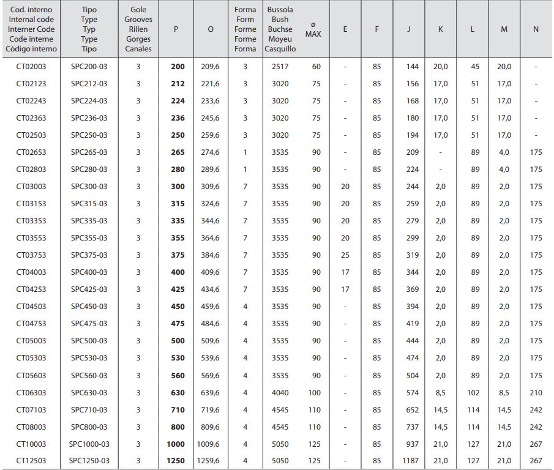
Task: Select the 1187 value in J column
Action: pyautogui.click(x=408, y=461)
